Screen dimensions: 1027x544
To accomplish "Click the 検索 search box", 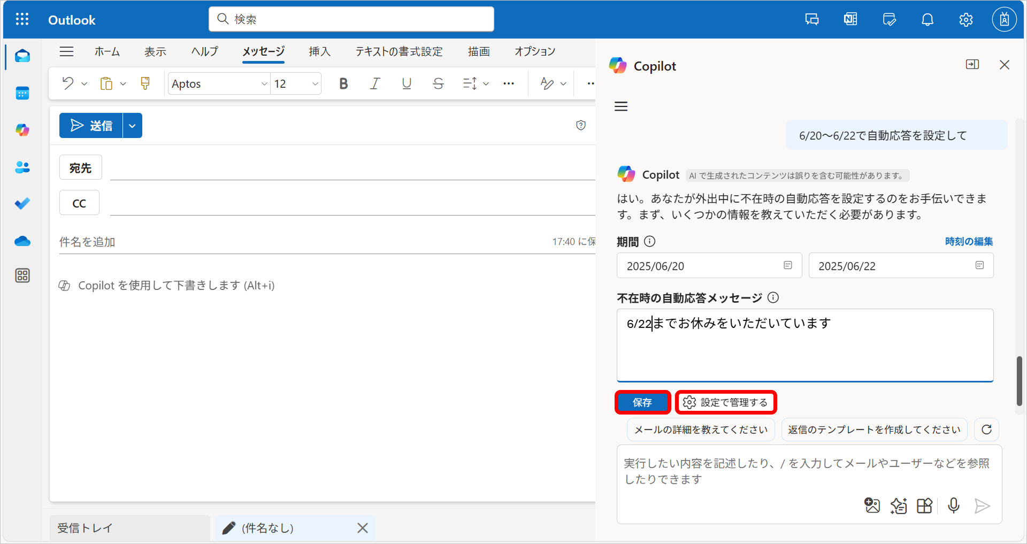I will pyautogui.click(x=351, y=19).
